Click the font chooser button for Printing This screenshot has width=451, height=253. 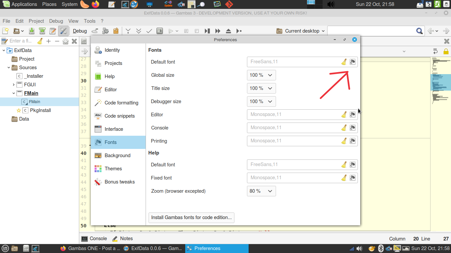pyautogui.click(x=353, y=141)
